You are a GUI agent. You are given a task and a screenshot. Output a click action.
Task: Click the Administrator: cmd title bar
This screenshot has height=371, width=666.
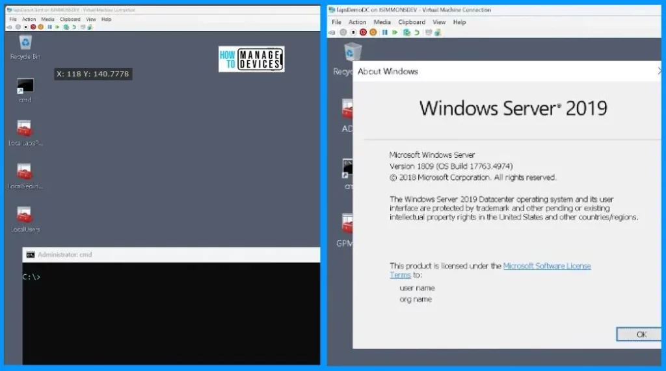171,255
